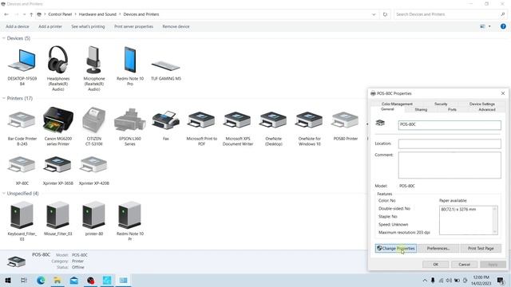Select the Keyboard_Filter_01 unspecified device
This screenshot has width=511, height=287.
(x=22, y=222)
